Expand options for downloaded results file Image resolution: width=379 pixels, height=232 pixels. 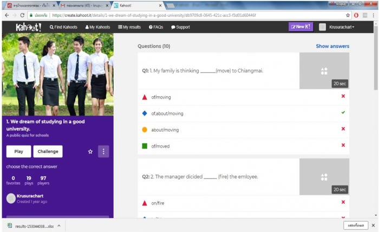(58, 225)
